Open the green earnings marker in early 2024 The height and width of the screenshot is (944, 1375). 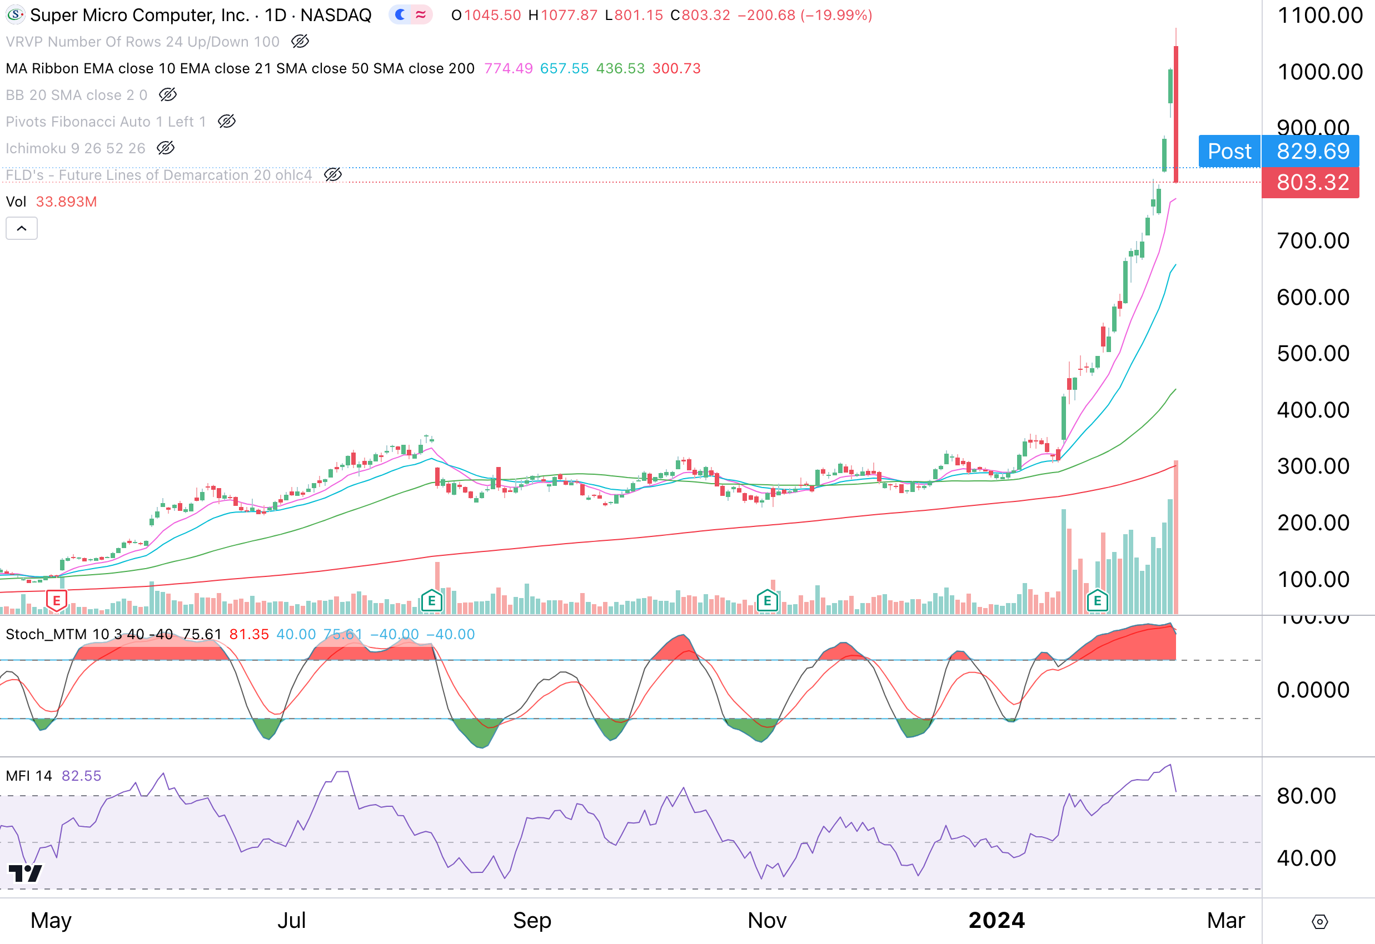click(x=1098, y=601)
